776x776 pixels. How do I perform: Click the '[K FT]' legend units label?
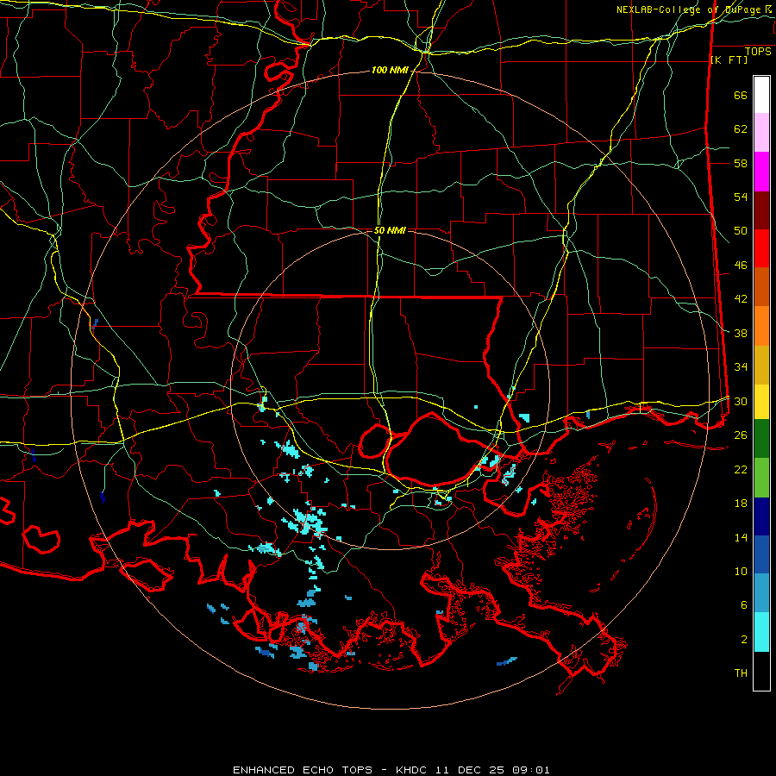point(729,59)
